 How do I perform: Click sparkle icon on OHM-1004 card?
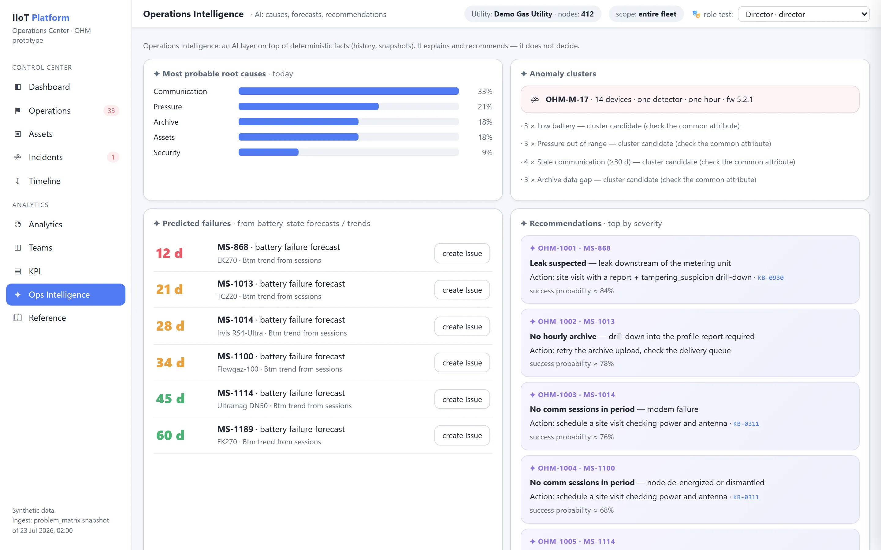533,468
